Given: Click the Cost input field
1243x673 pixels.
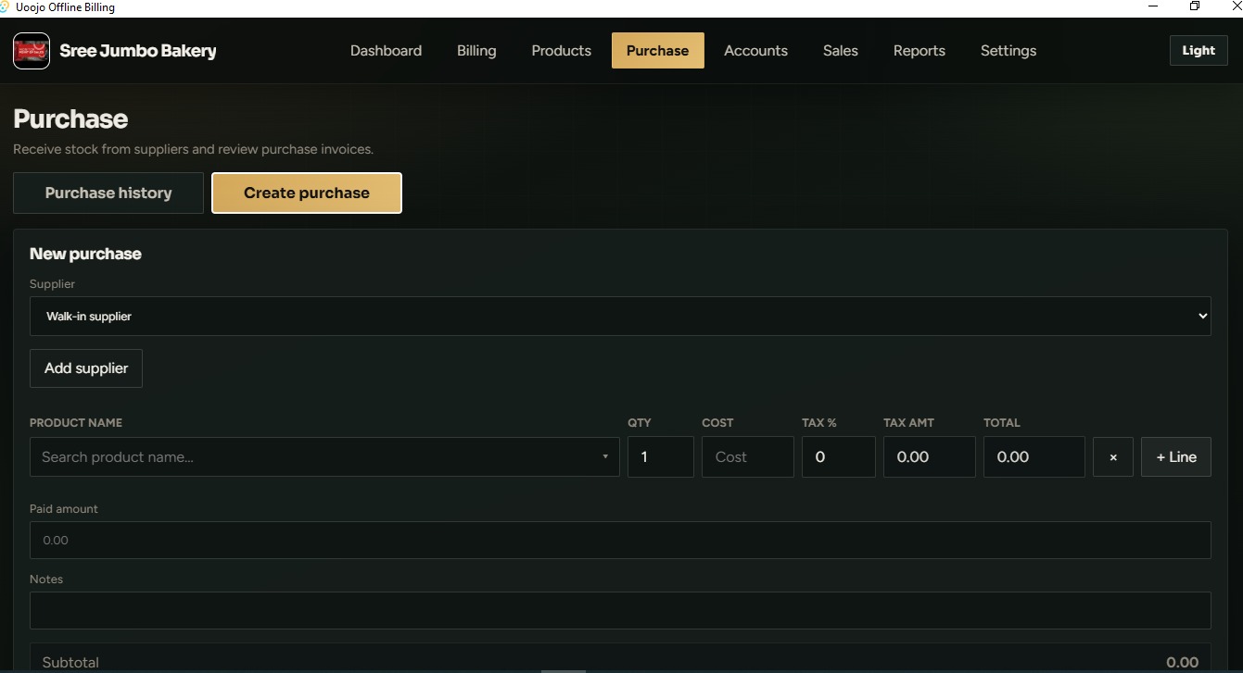Looking at the screenshot, I should click(x=748, y=457).
